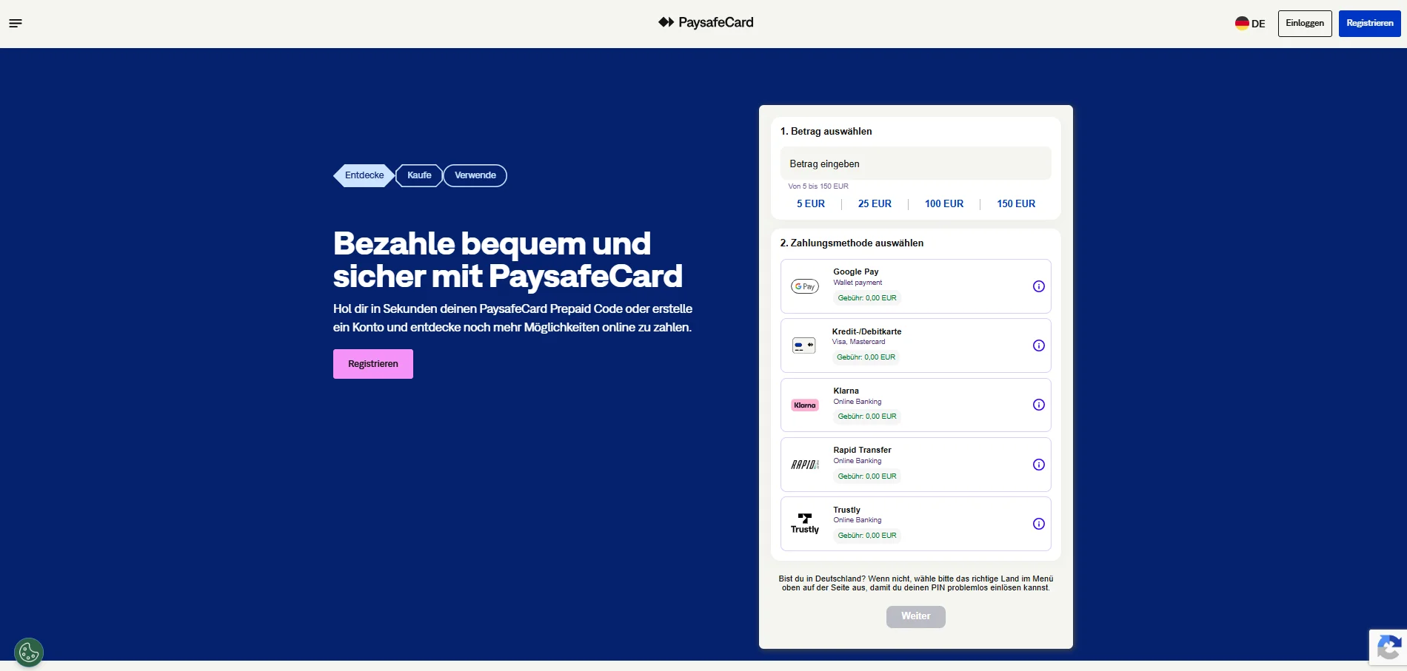Click the 'Bezahle bequem und sicher' headline
Image resolution: width=1407 pixels, height=671 pixels.
507,260
